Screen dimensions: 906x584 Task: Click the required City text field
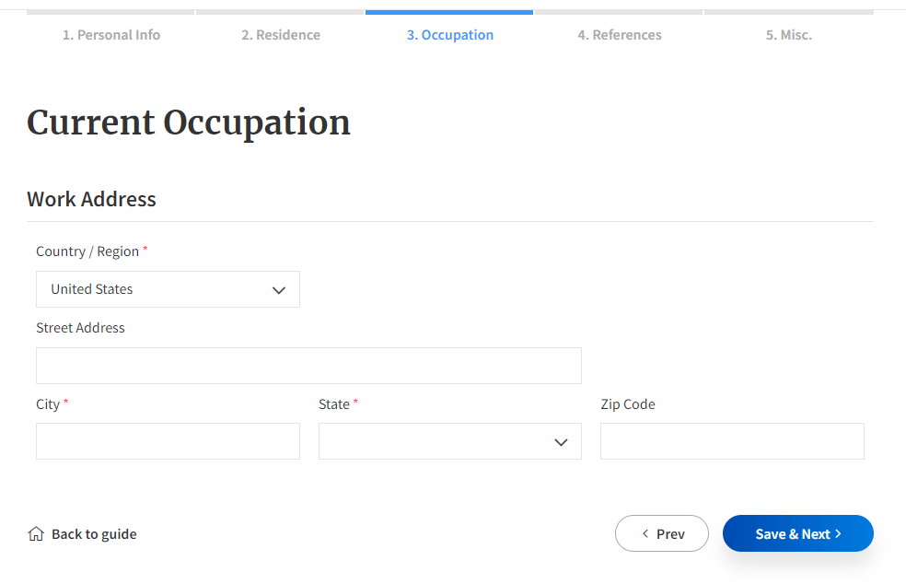168,442
